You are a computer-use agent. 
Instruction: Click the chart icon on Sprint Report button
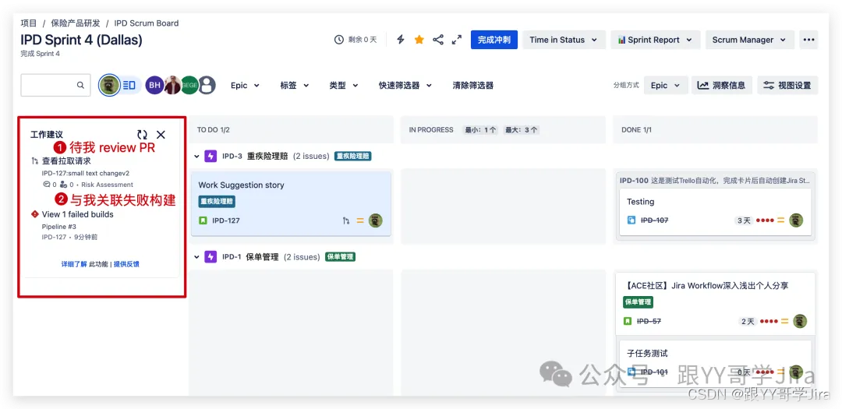coord(621,40)
